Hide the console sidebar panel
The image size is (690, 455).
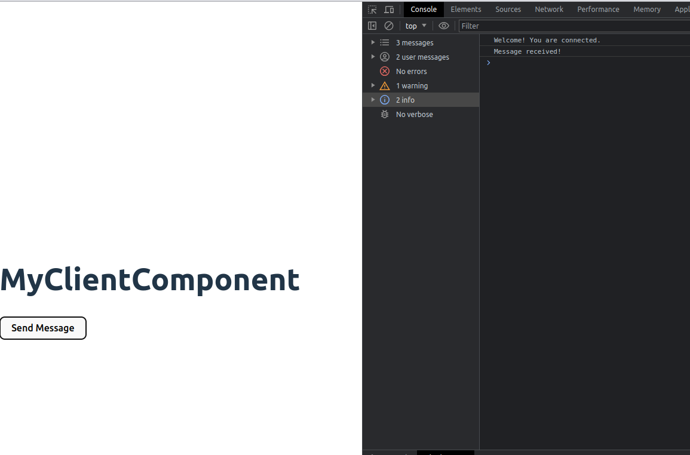pyautogui.click(x=372, y=26)
